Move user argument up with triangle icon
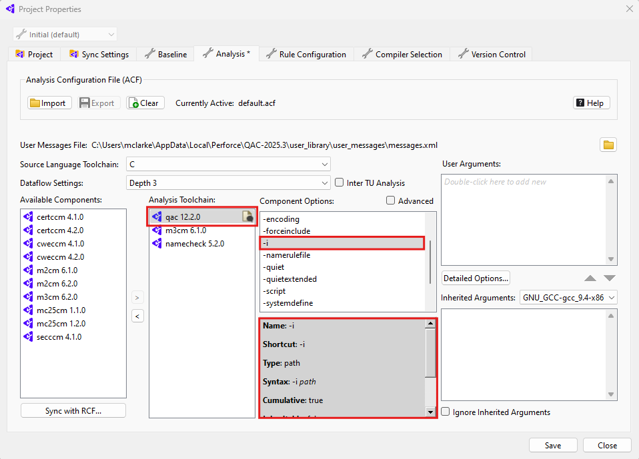The height and width of the screenshot is (459, 639). (x=590, y=278)
